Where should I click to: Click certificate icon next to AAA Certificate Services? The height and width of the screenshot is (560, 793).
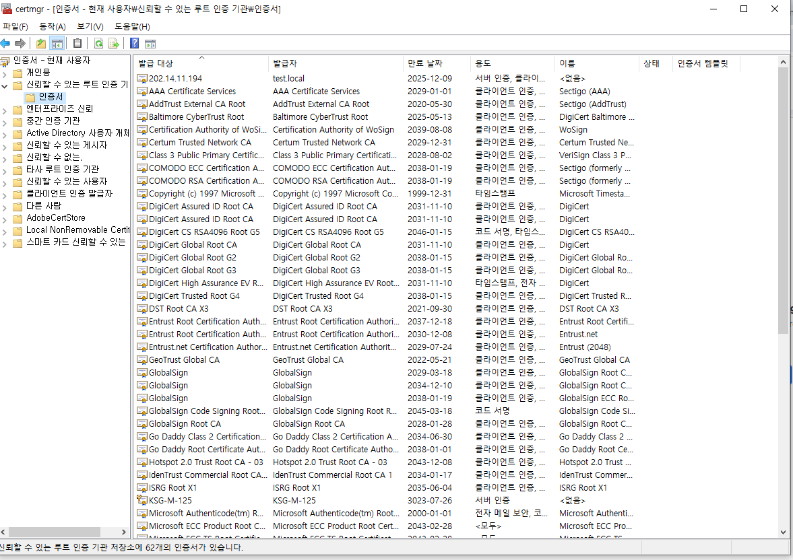142,91
